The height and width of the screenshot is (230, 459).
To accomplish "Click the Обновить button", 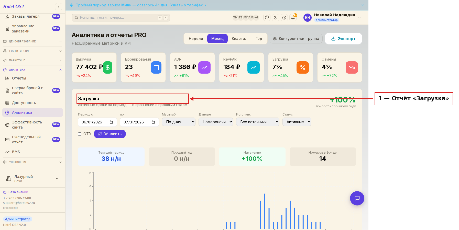I will (x=110, y=134).
